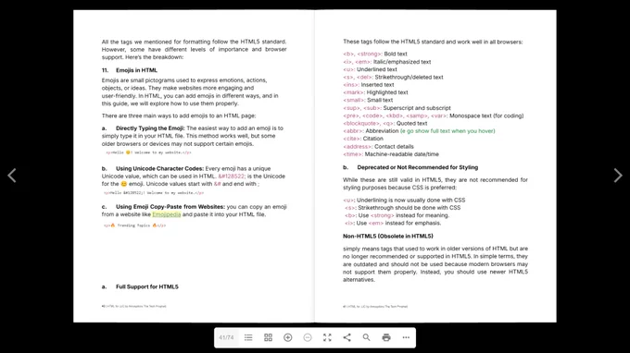
Task: Go to the next page arrow
Action: click(618, 175)
